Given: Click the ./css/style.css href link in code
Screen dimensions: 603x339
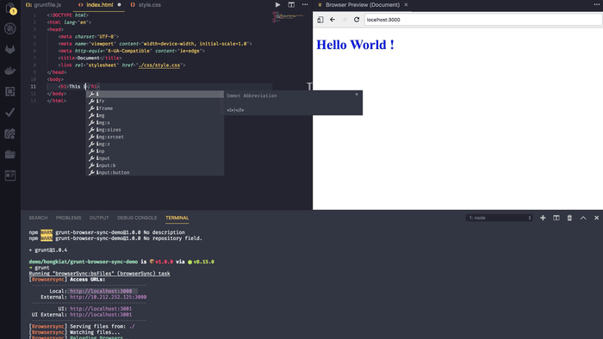Looking at the screenshot, I should point(159,65).
